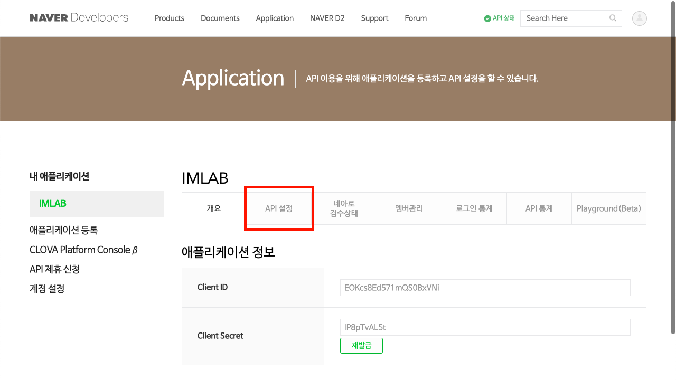Open the Products menu
This screenshot has height=380, width=676.
coord(170,18)
